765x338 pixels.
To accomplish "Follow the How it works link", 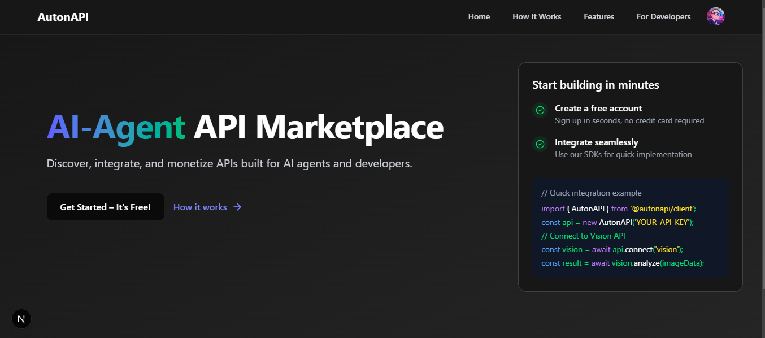I will click(x=200, y=207).
